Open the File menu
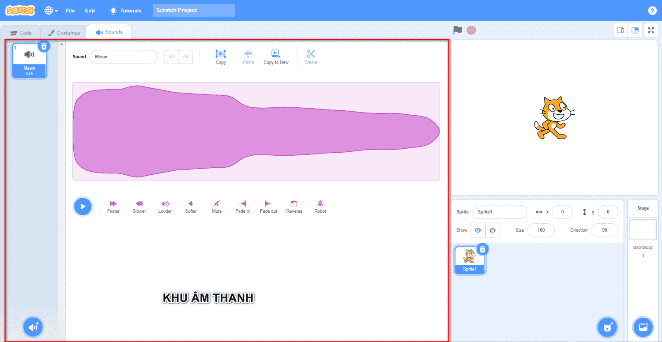Screen dimensions: 662x342 tap(70, 11)
